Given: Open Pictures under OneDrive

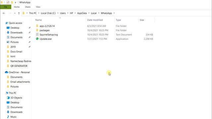Looking at the screenshot, I should [x=15, y=87].
